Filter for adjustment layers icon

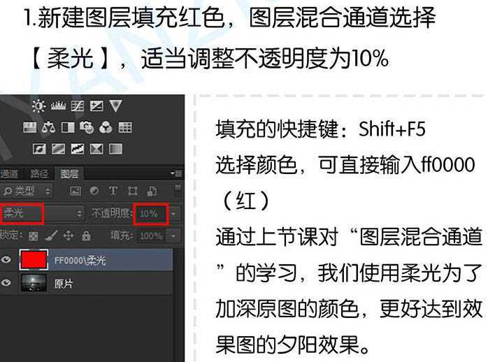pos(94,191)
